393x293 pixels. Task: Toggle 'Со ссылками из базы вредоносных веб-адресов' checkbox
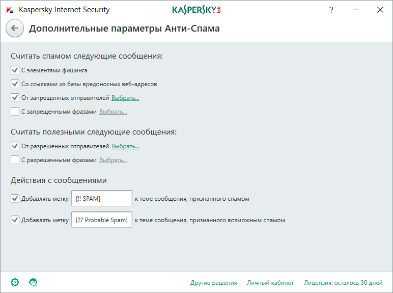pos(15,84)
